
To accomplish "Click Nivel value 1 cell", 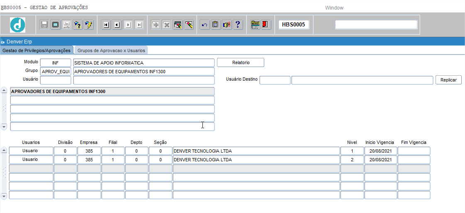I will (x=352, y=151).
